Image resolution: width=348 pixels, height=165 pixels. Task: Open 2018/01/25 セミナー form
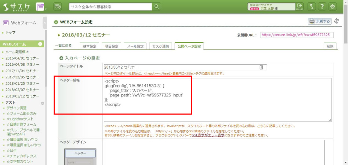tap(22, 84)
